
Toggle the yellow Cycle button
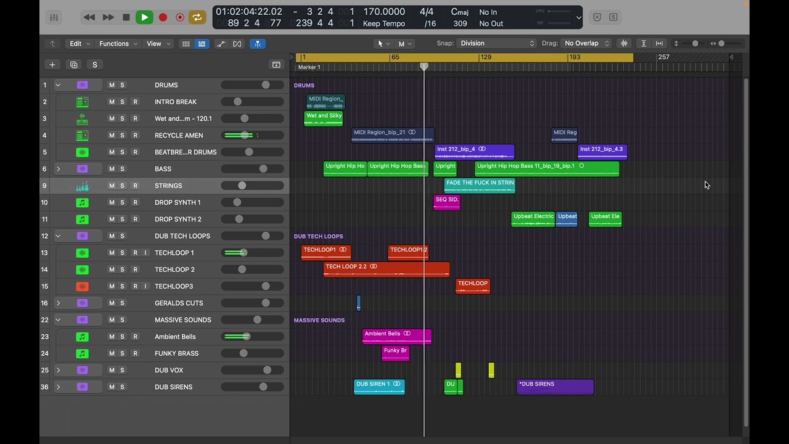(197, 17)
